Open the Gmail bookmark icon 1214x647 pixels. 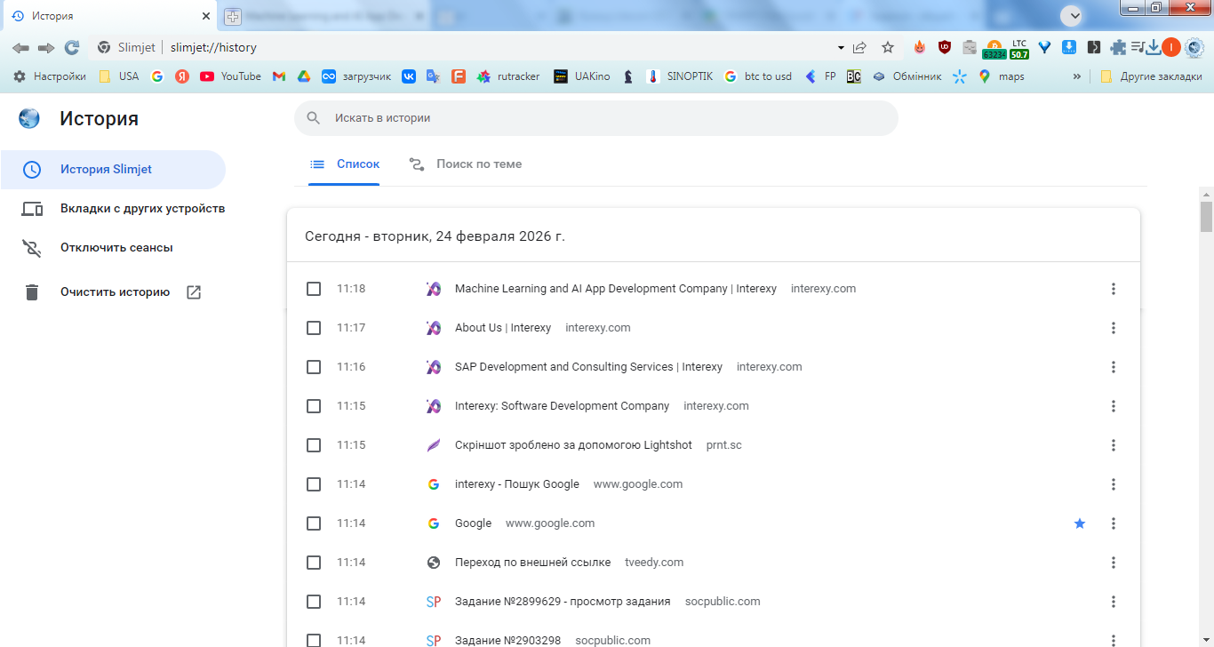pyautogui.click(x=278, y=76)
